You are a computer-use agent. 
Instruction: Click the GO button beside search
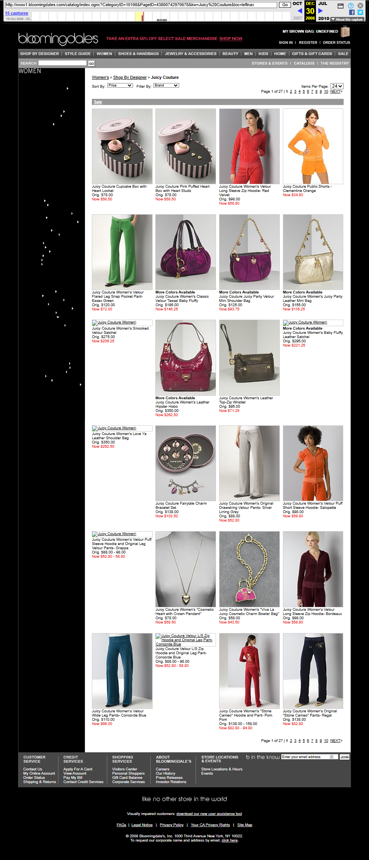click(91, 63)
